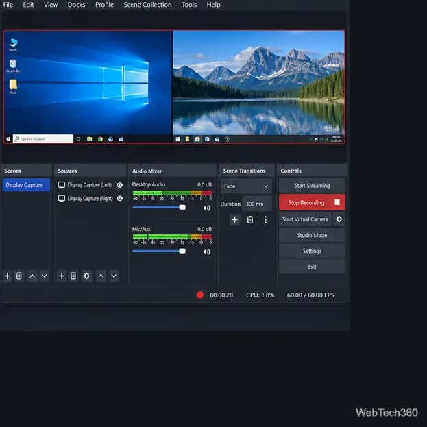The width and height of the screenshot is (427, 427).
Task: Move scene up with arrow
Action: click(x=32, y=276)
